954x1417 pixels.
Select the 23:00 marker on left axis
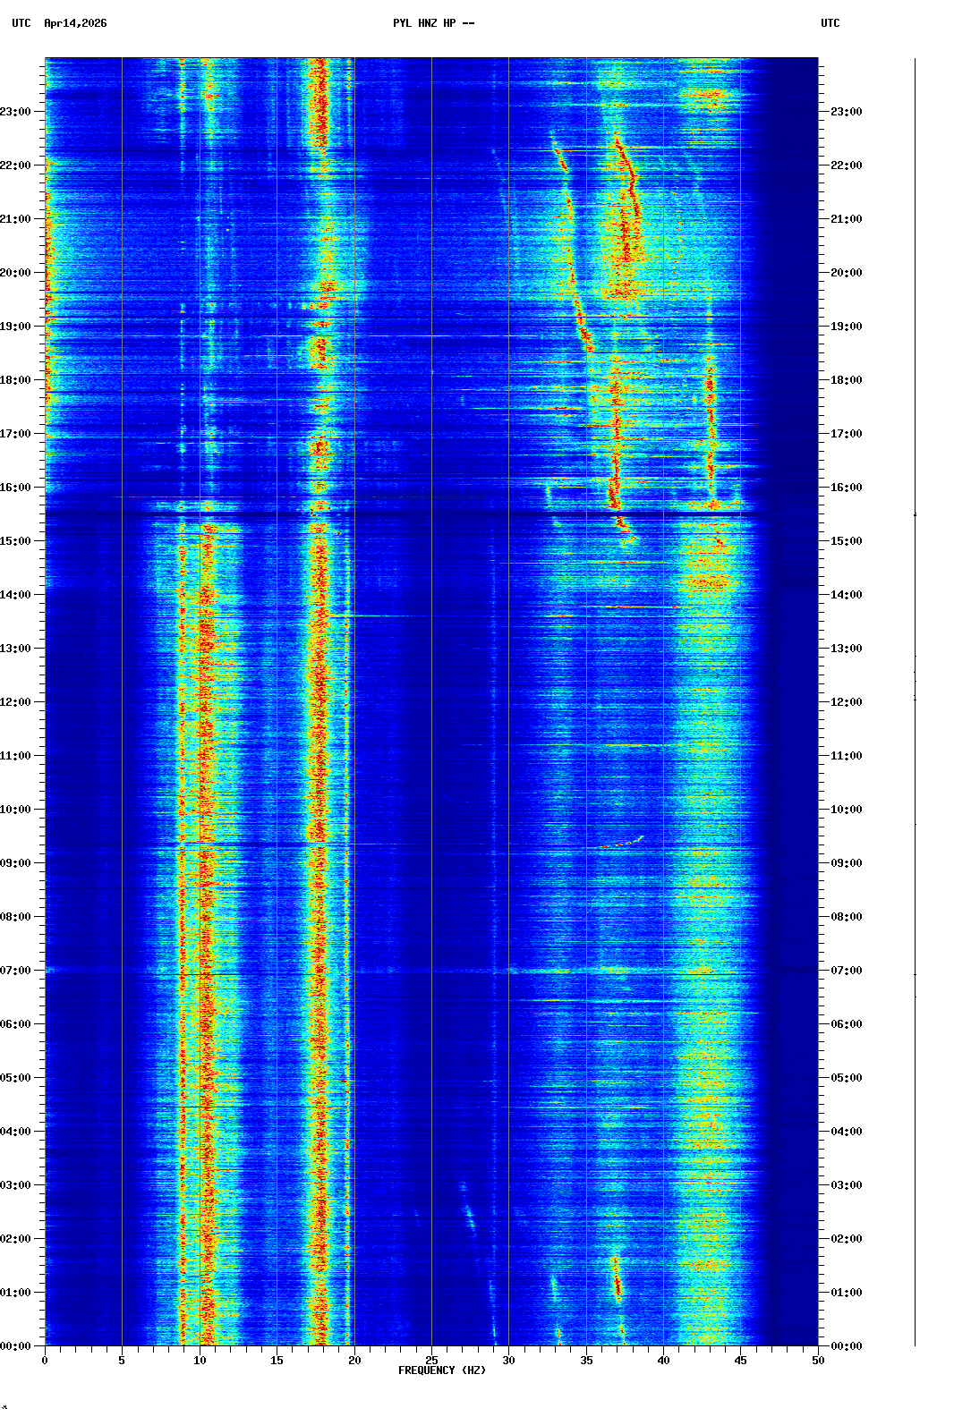(16, 112)
